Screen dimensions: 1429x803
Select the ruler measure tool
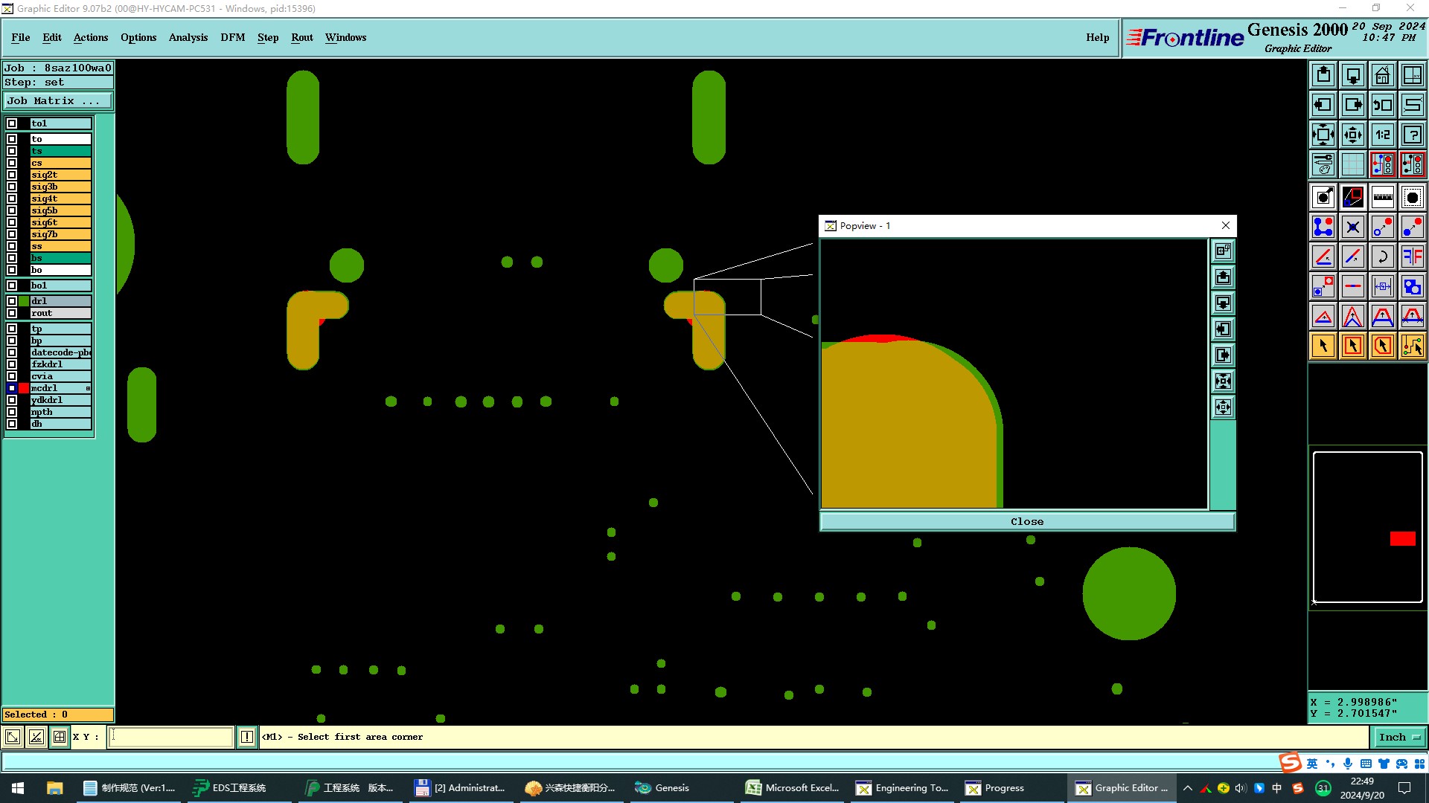(1382, 197)
